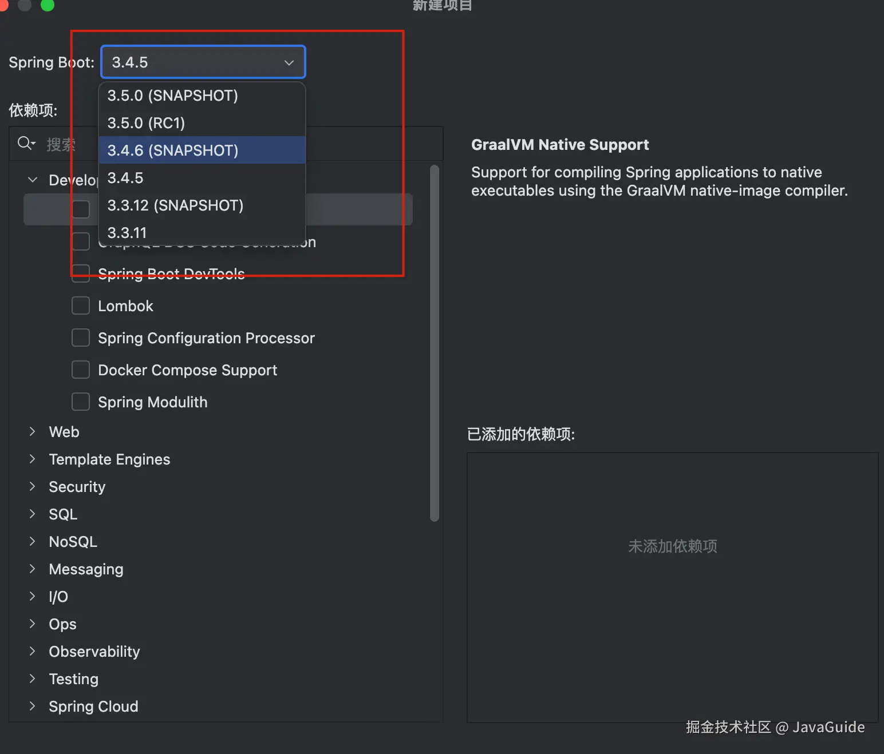Screen dimensions: 884x754
Task: Enable the Spring Boot DevTools checkbox
Action: [81, 273]
